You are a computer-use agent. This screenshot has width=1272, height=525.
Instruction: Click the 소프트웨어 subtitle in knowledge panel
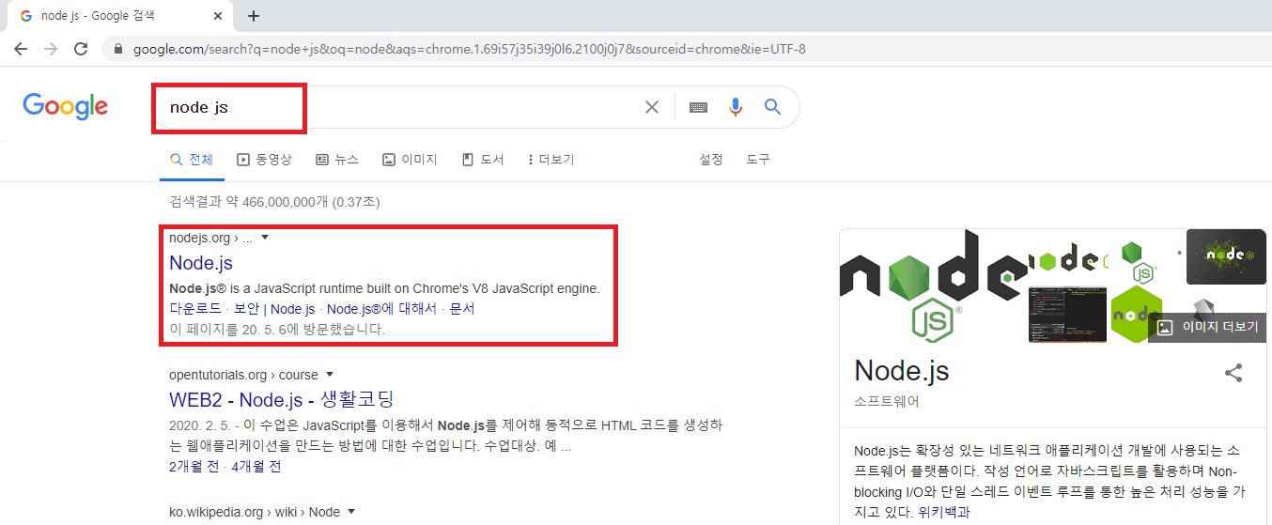point(886,401)
